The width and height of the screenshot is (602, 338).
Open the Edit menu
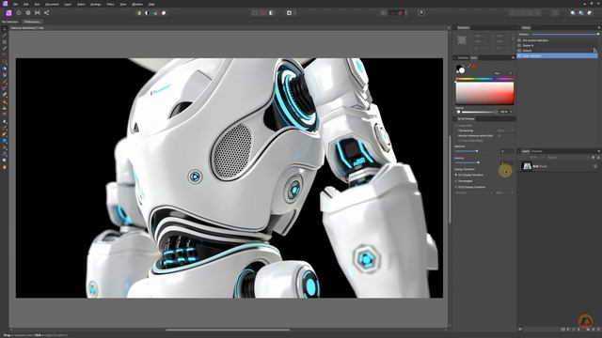[26, 4]
